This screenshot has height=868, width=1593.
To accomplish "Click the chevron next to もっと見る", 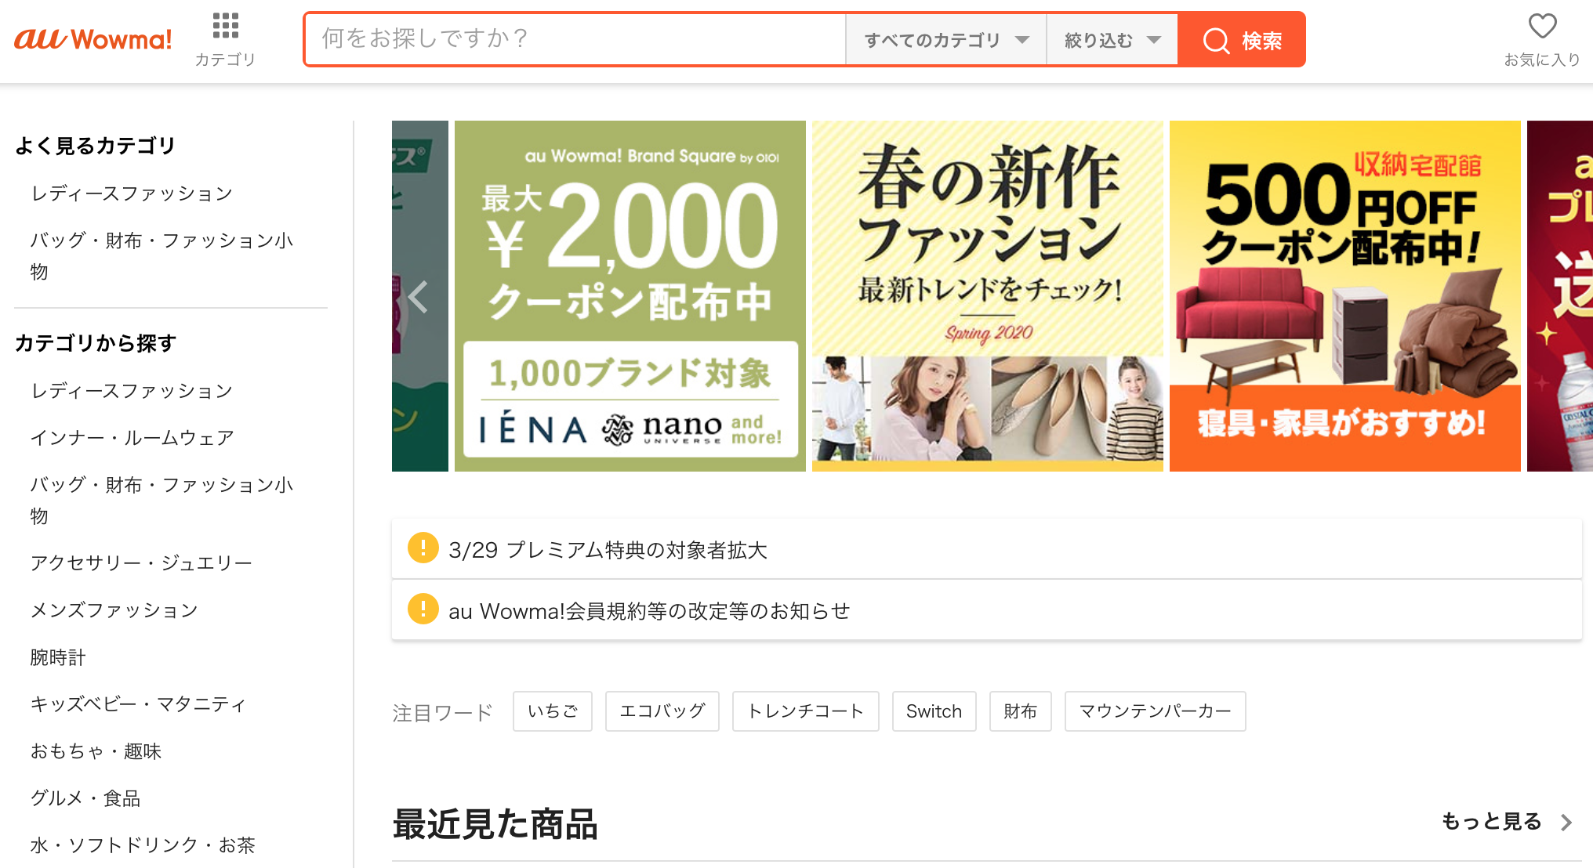I will click(x=1566, y=823).
